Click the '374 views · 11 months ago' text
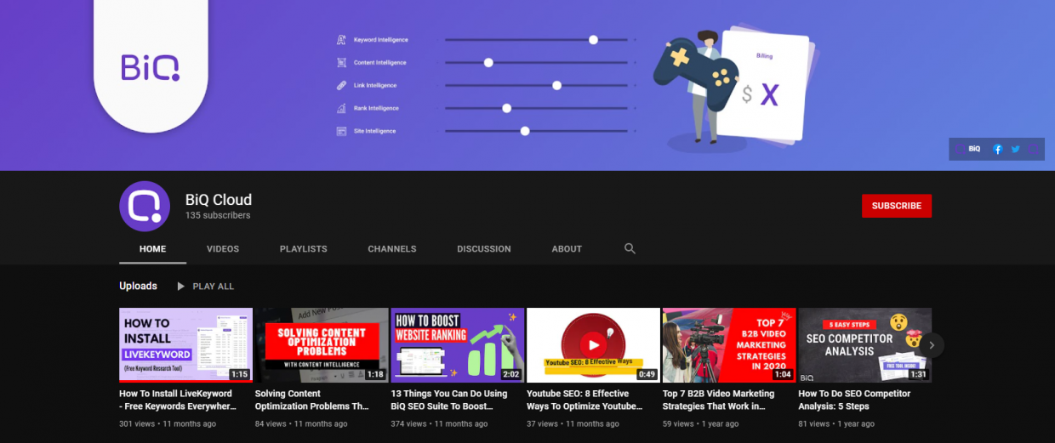Screen dimensions: 1055x443 440,424
